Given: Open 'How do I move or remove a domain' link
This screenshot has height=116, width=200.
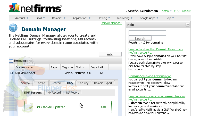Looking at the screenshot, I should (x=157, y=98).
